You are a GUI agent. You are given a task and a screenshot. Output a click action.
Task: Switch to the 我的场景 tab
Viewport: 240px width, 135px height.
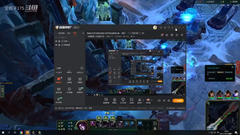(x=61, y=33)
